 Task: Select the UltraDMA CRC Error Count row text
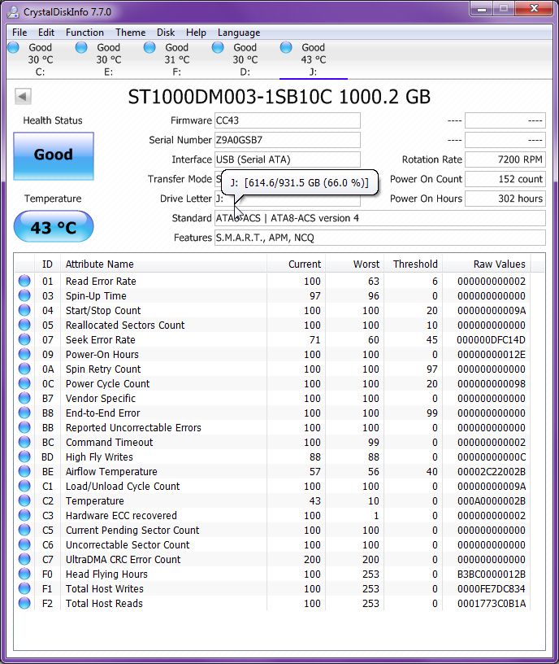123,559
